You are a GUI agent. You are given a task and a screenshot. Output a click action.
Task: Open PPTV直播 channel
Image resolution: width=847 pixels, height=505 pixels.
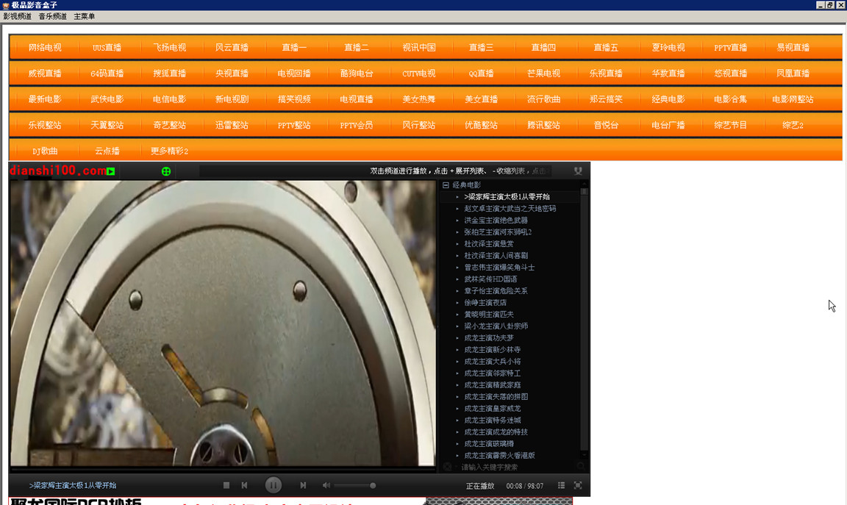pyautogui.click(x=730, y=48)
